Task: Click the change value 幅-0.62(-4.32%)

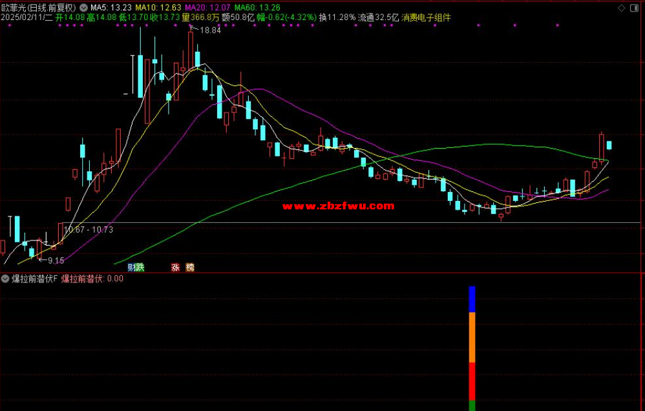Action: 287,17
